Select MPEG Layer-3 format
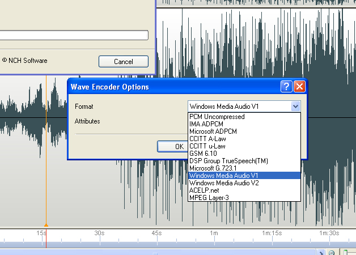 (x=244, y=198)
